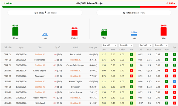Click the T/X red X icon in 28/08/2026 row
Screen dimensions: 178x106
click(x=174, y=71)
